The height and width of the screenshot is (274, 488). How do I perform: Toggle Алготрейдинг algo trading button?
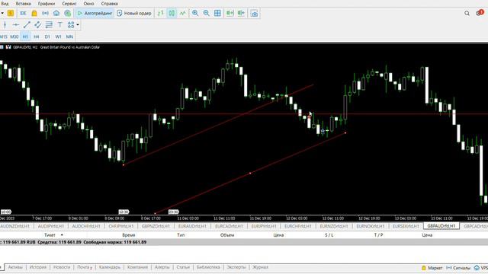tap(95, 14)
